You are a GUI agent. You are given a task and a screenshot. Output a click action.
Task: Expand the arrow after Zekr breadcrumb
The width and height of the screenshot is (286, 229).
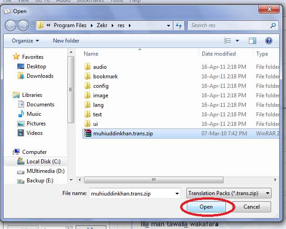point(113,25)
